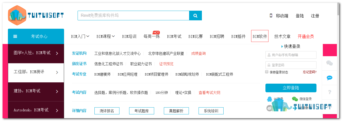Screen dimensions: 342x121
Task: Click the question mark help sidebar icon
Action: tap(329, 92)
